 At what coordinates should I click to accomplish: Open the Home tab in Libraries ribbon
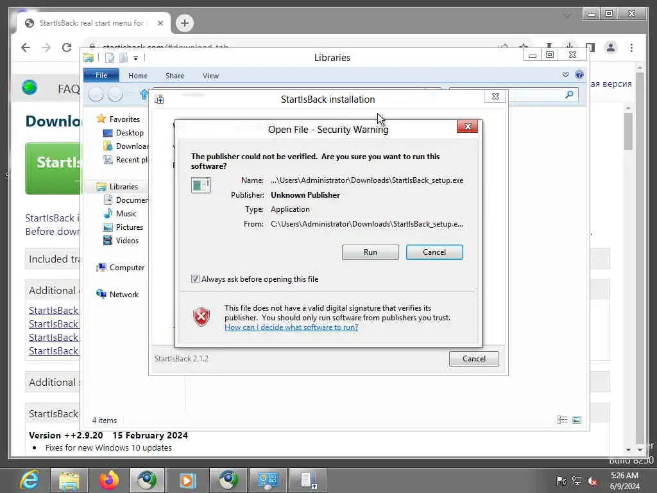click(138, 76)
